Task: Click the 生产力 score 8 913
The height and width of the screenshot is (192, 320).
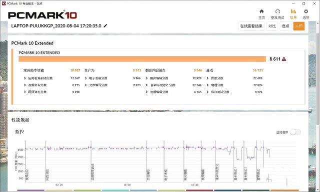Action: click(137, 70)
